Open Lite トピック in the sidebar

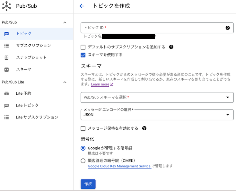pyautogui.click(x=27, y=105)
